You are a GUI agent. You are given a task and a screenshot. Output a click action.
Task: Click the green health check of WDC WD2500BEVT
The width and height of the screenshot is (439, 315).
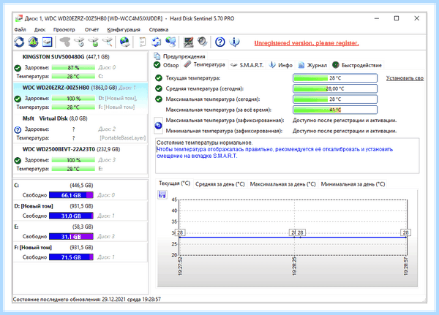(x=18, y=160)
